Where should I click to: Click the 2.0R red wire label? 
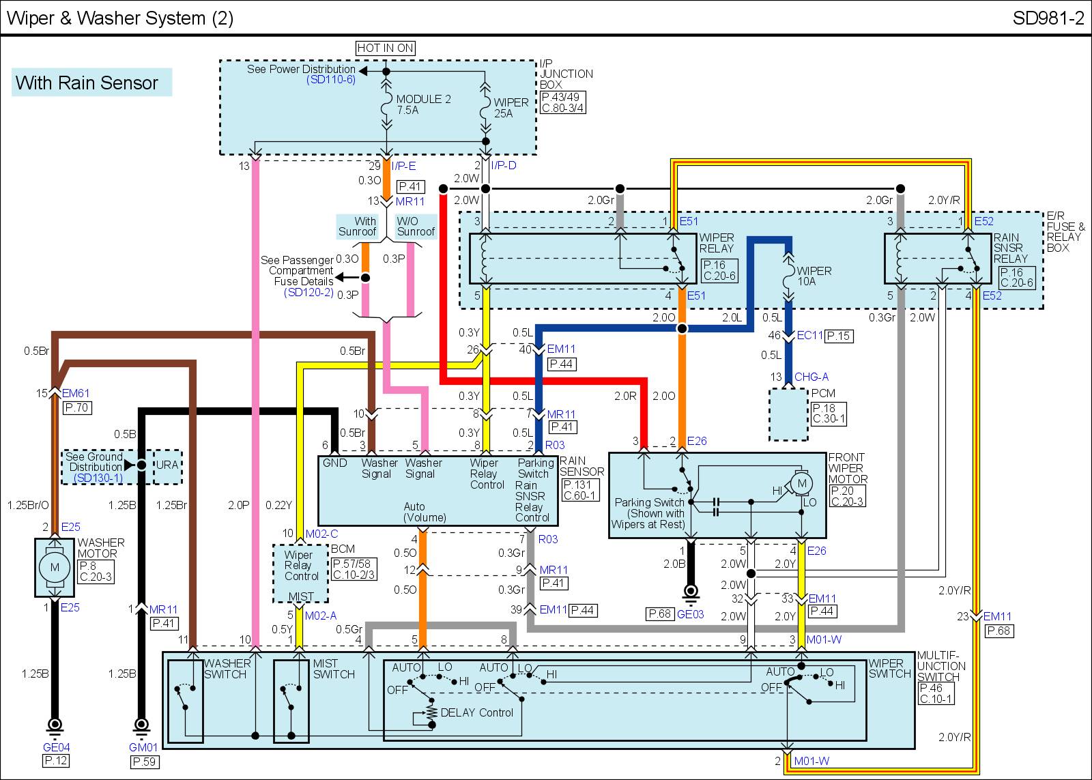[x=625, y=396]
